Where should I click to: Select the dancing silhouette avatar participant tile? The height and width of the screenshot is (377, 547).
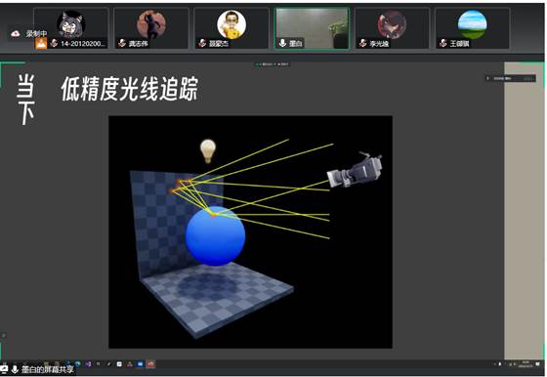coord(151,28)
